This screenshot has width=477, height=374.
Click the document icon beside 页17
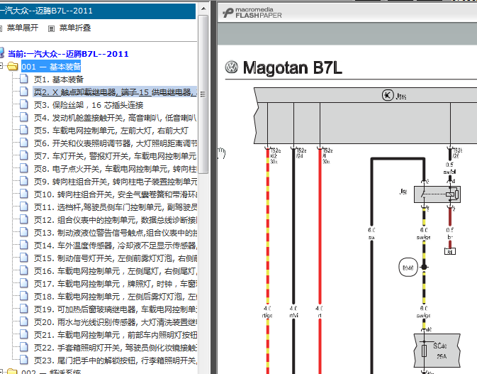click(23, 283)
